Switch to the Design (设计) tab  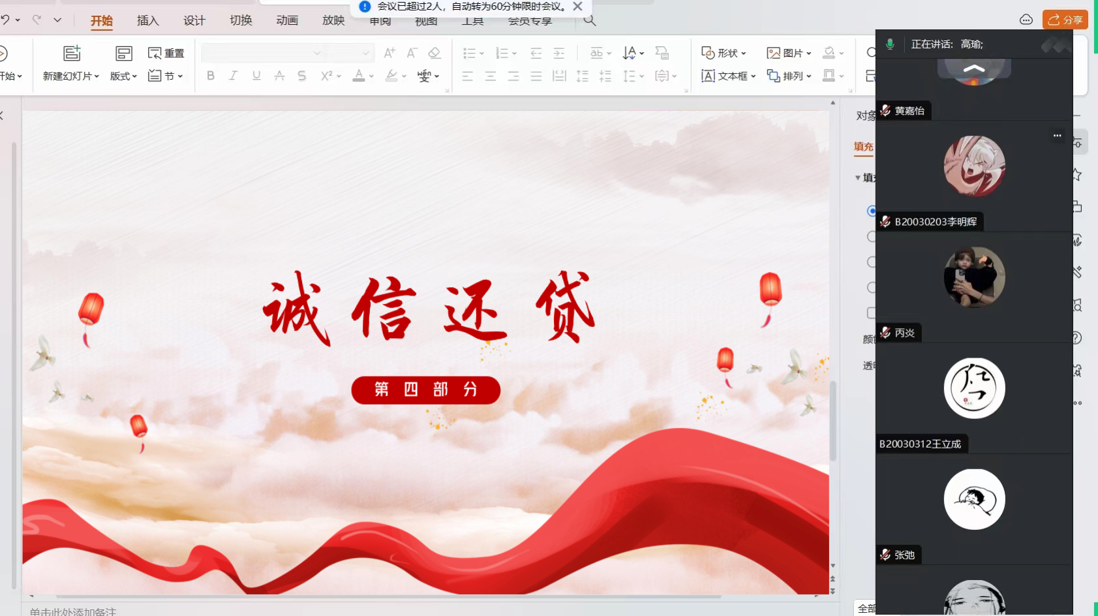(x=194, y=20)
